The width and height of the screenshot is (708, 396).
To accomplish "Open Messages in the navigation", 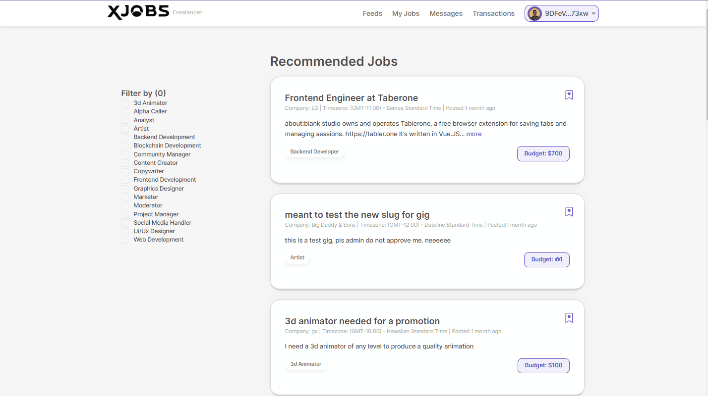I will pyautogui.click(x=446, y=13).
